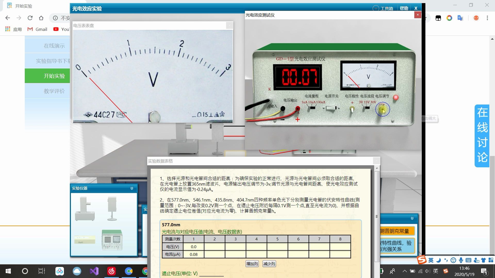Flip the 电压极性 toggle switch
The height and width of the screenshot is (278, 495).
point(352,109)
